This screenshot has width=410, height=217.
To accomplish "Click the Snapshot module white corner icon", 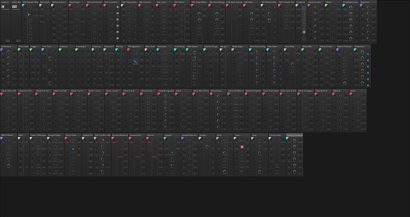I will pyautogui.click(x=297, y=5).
